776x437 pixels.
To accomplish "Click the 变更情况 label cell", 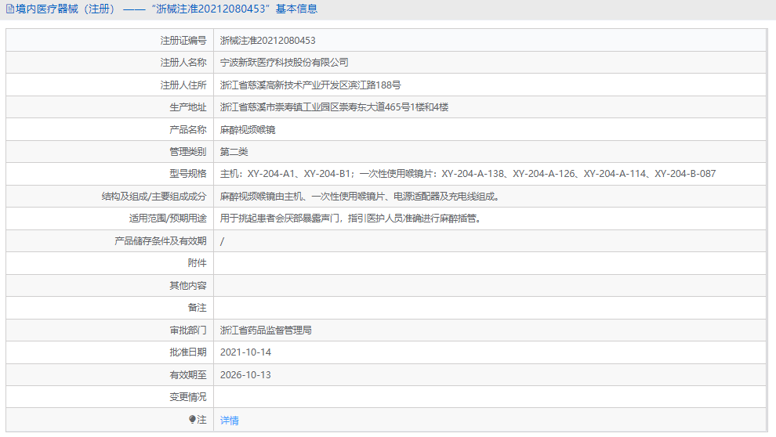I will pos(110,397).
